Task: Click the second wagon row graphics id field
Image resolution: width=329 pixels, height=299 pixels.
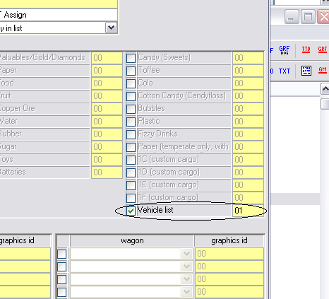Action: [x=229, y=266]
